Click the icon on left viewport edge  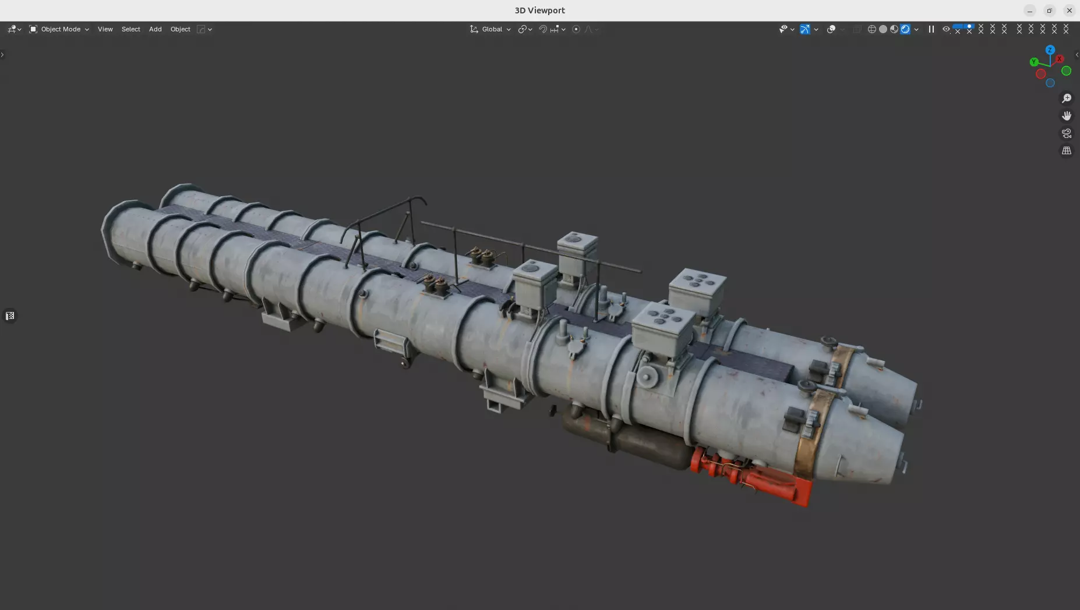(10, 316)
